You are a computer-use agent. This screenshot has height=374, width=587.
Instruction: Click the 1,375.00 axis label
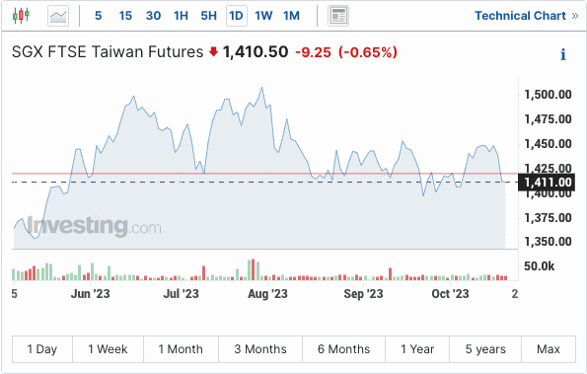tap(548, 217)
